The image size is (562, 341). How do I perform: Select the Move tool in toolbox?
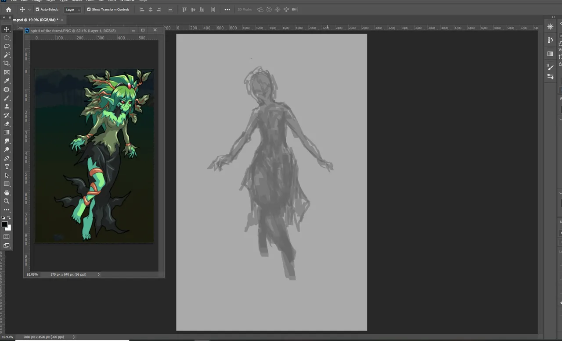tap(7, 29)
